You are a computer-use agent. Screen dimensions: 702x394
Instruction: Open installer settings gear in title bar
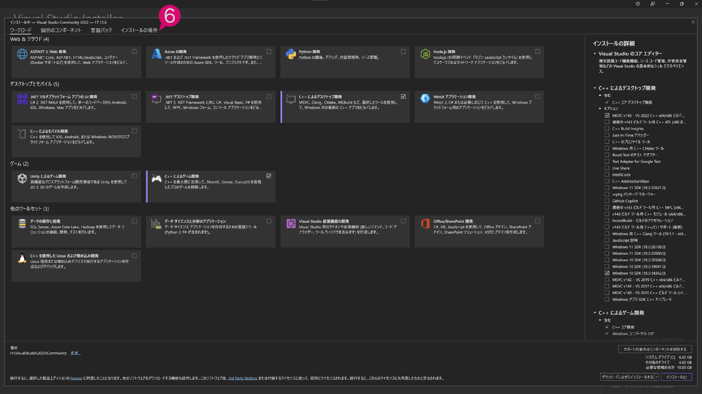(x=638, y=4)
